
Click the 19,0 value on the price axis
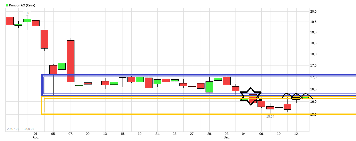(x=314, y=32)
